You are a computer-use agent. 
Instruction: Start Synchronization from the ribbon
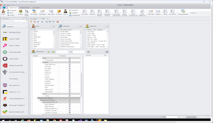coord(183,12)
